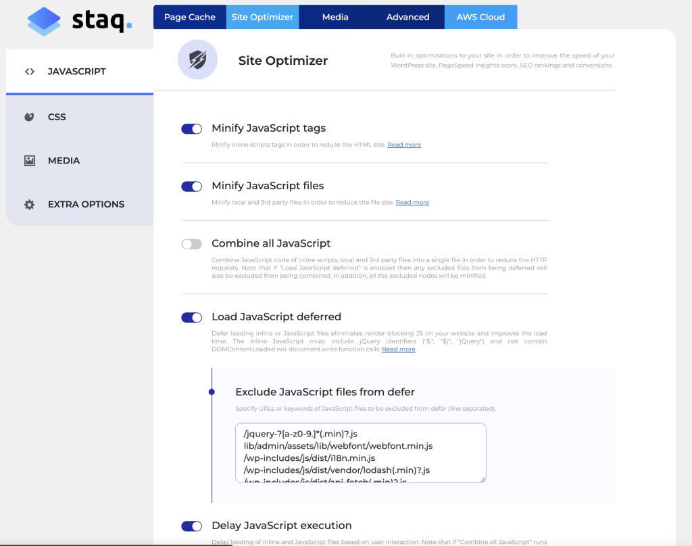
Task: Open Read more link for Minify tags
Action: coord(404,145)
